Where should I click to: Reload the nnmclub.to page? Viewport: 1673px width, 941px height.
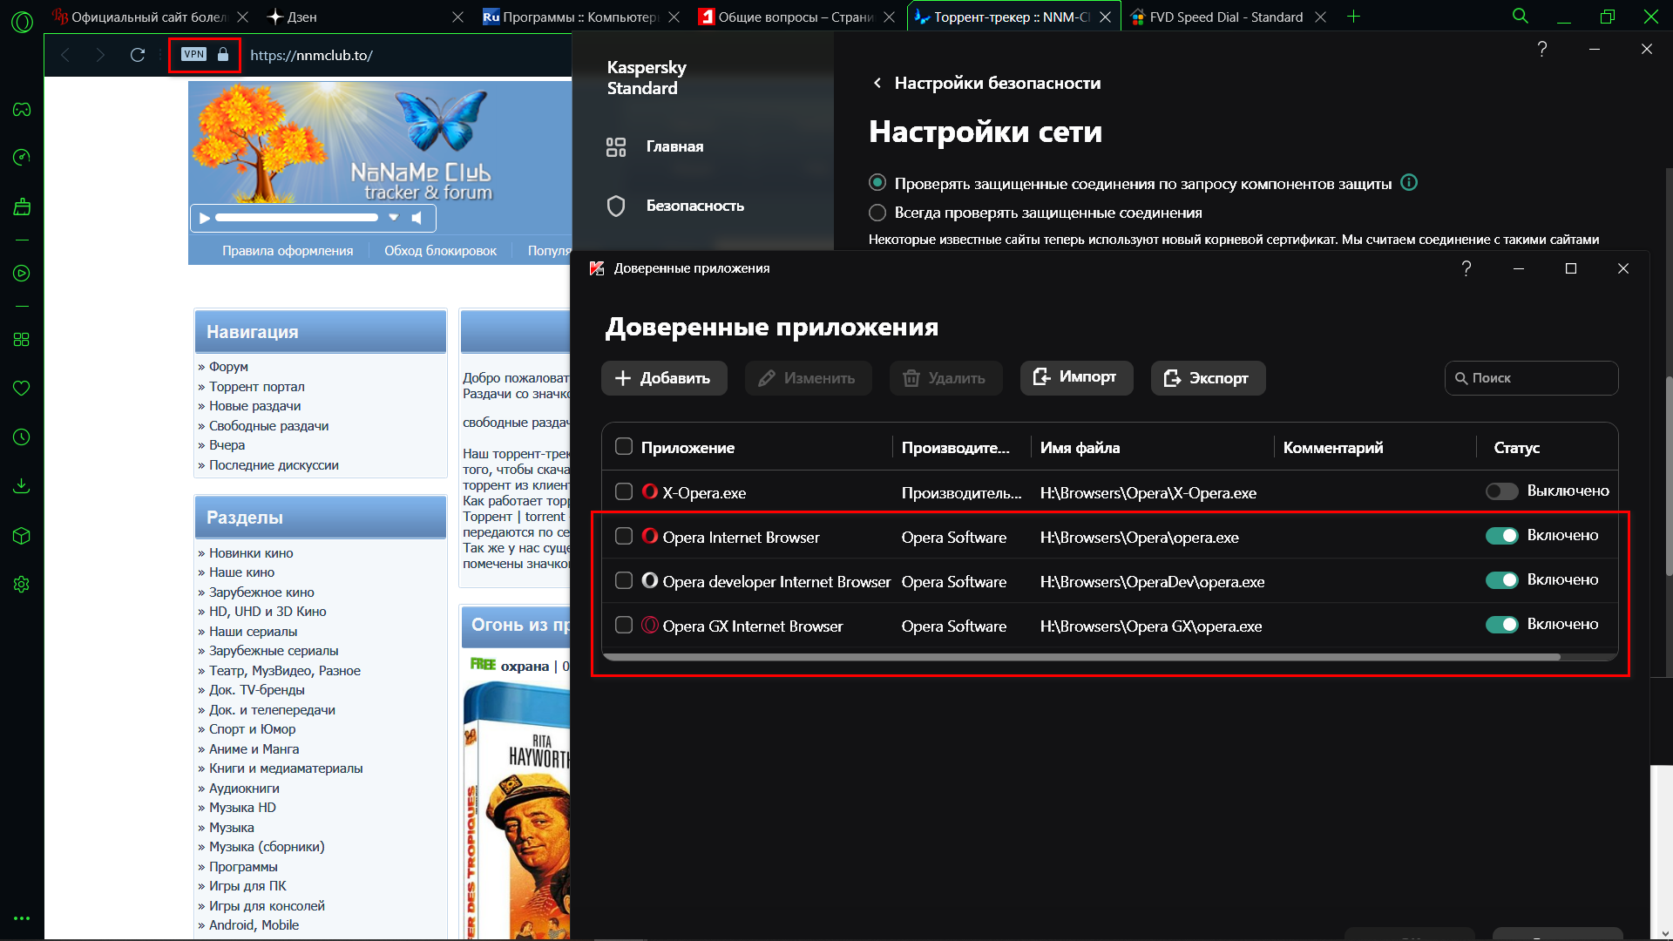coord(138,55)
